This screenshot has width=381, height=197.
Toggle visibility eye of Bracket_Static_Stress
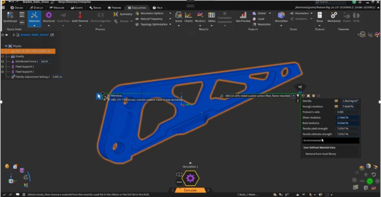click(x=6, y=35)
